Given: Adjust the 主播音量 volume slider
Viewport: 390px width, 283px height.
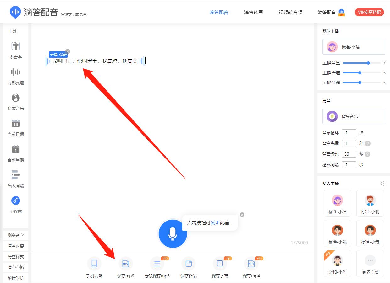Looking at the screenshot, I should point(362,63).
